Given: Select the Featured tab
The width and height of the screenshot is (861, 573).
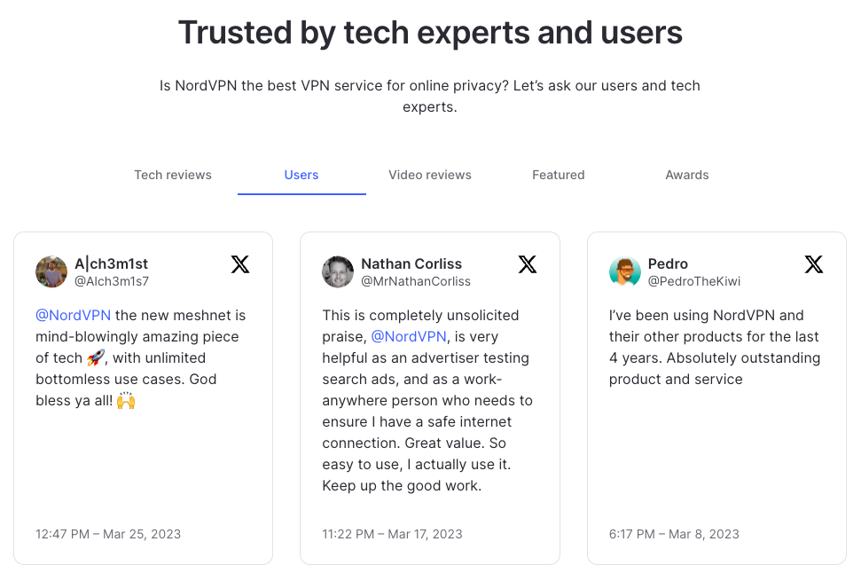Looking at the screenshot, I should [x=558, y=175].
